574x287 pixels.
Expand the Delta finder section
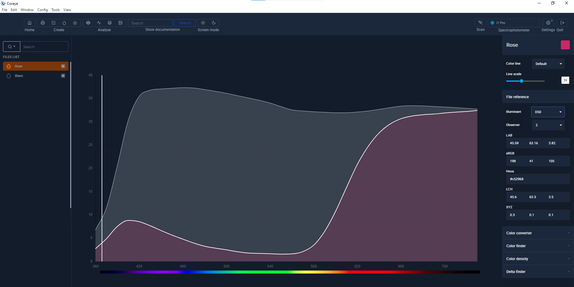coord(538,272)
